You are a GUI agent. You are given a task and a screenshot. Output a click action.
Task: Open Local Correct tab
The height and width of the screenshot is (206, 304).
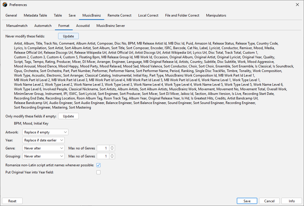148,15
